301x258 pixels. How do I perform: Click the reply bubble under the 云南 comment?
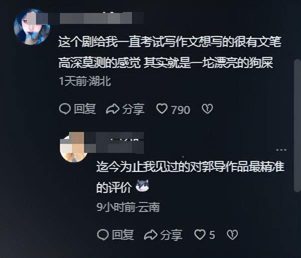point(103,235)
